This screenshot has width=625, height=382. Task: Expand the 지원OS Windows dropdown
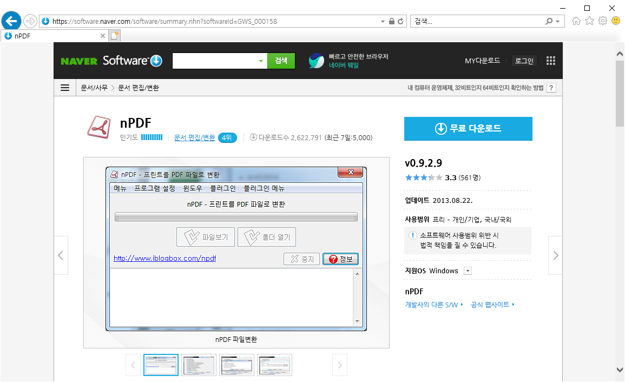pyautogui.click(x=468, y=271)
